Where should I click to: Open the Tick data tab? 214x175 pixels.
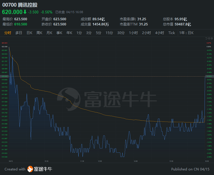pyautogui.click(x=171, y=33)
